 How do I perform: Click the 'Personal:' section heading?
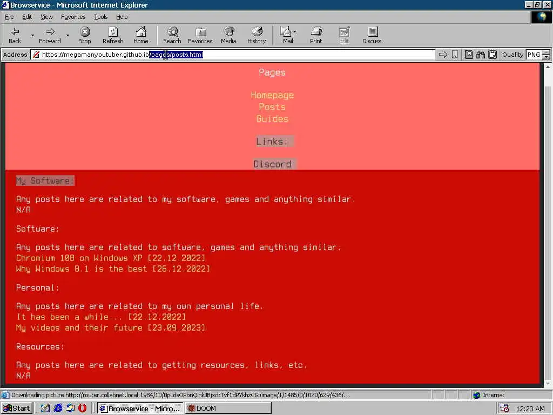coord(37,288)
